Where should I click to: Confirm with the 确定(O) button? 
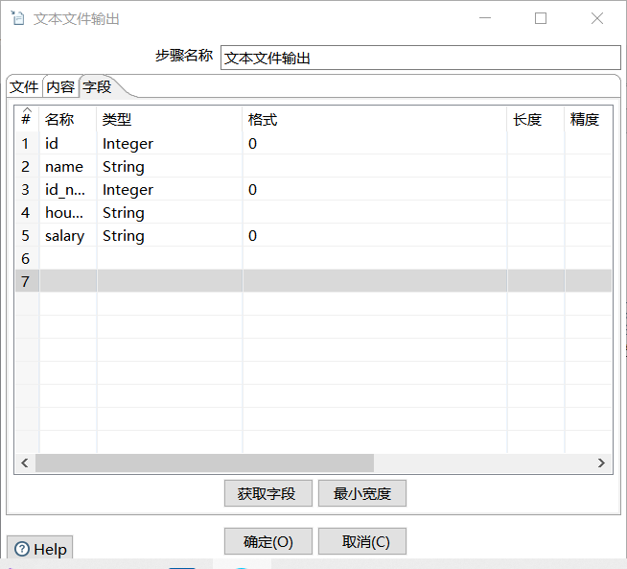pos(267,541)
